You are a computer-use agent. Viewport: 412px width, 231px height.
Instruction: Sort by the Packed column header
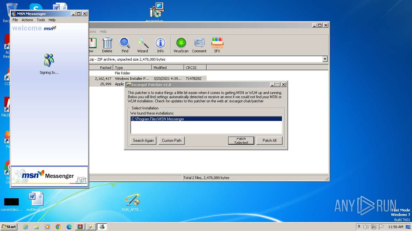pyautogui.click(x=101, y=68)
